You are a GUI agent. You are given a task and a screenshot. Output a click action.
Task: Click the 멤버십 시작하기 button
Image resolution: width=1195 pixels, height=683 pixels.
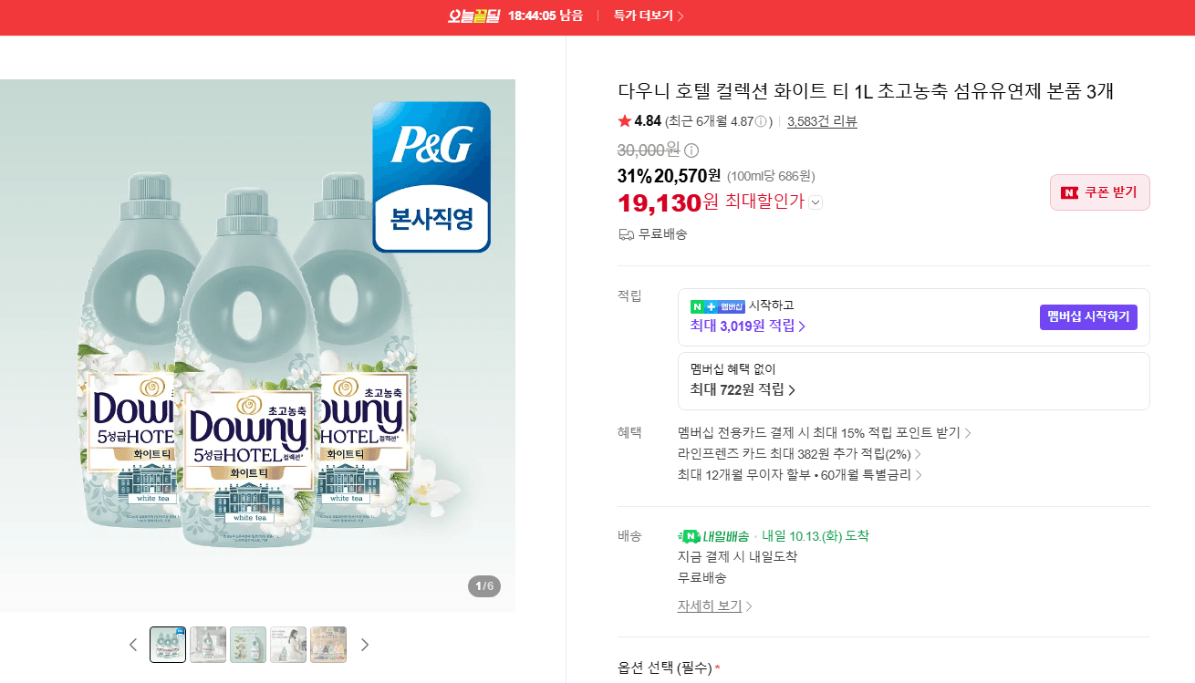point(1088,317)
